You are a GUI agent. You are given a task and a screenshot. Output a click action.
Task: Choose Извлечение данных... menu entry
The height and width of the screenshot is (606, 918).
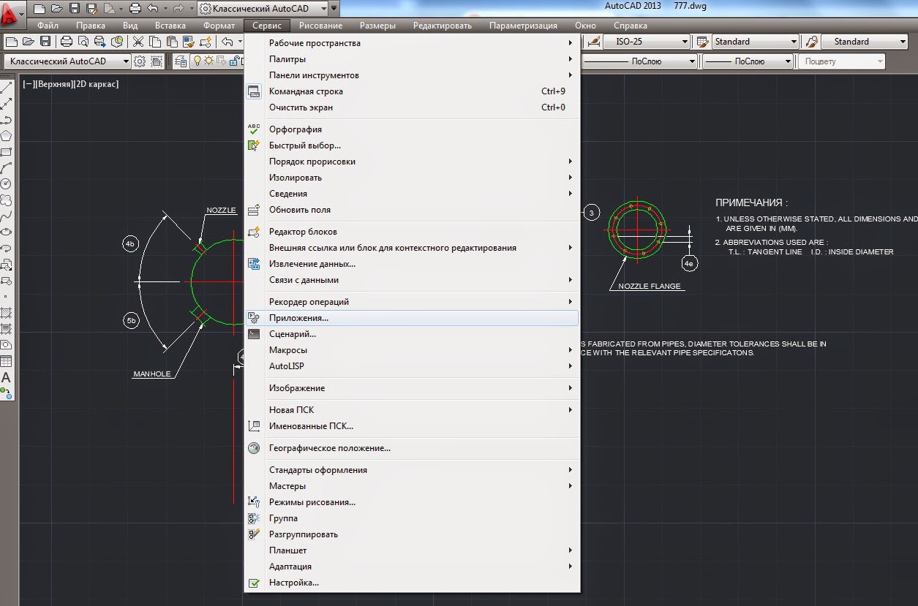(x=412, y=264)
